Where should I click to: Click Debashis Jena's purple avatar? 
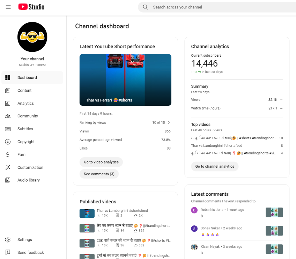[194, 210]
